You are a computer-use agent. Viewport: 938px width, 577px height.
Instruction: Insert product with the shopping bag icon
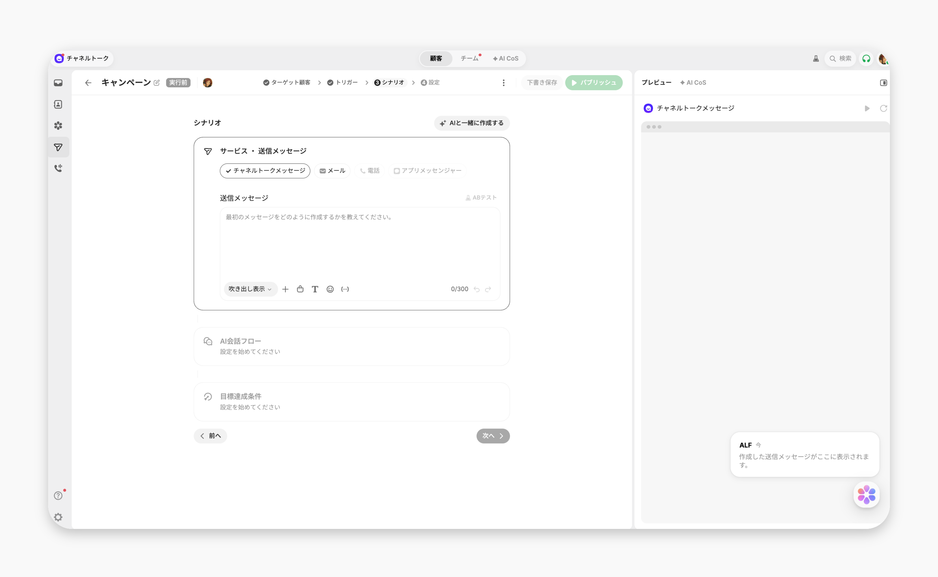coord(300,289)
